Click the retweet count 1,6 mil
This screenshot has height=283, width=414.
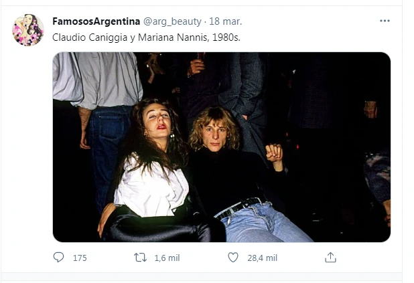168,258
